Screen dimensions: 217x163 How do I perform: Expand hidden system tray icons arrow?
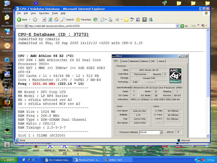[196, 160]
